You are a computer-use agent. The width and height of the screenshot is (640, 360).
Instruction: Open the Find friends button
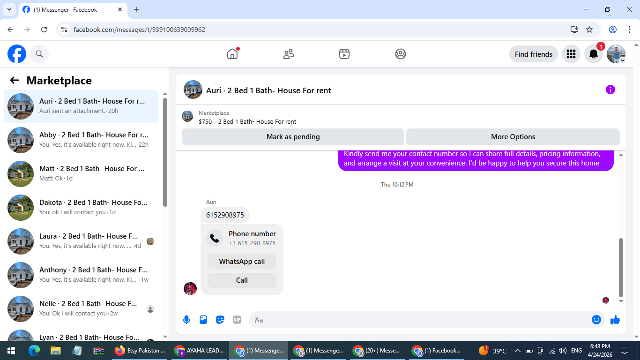[x=534, y=54]
